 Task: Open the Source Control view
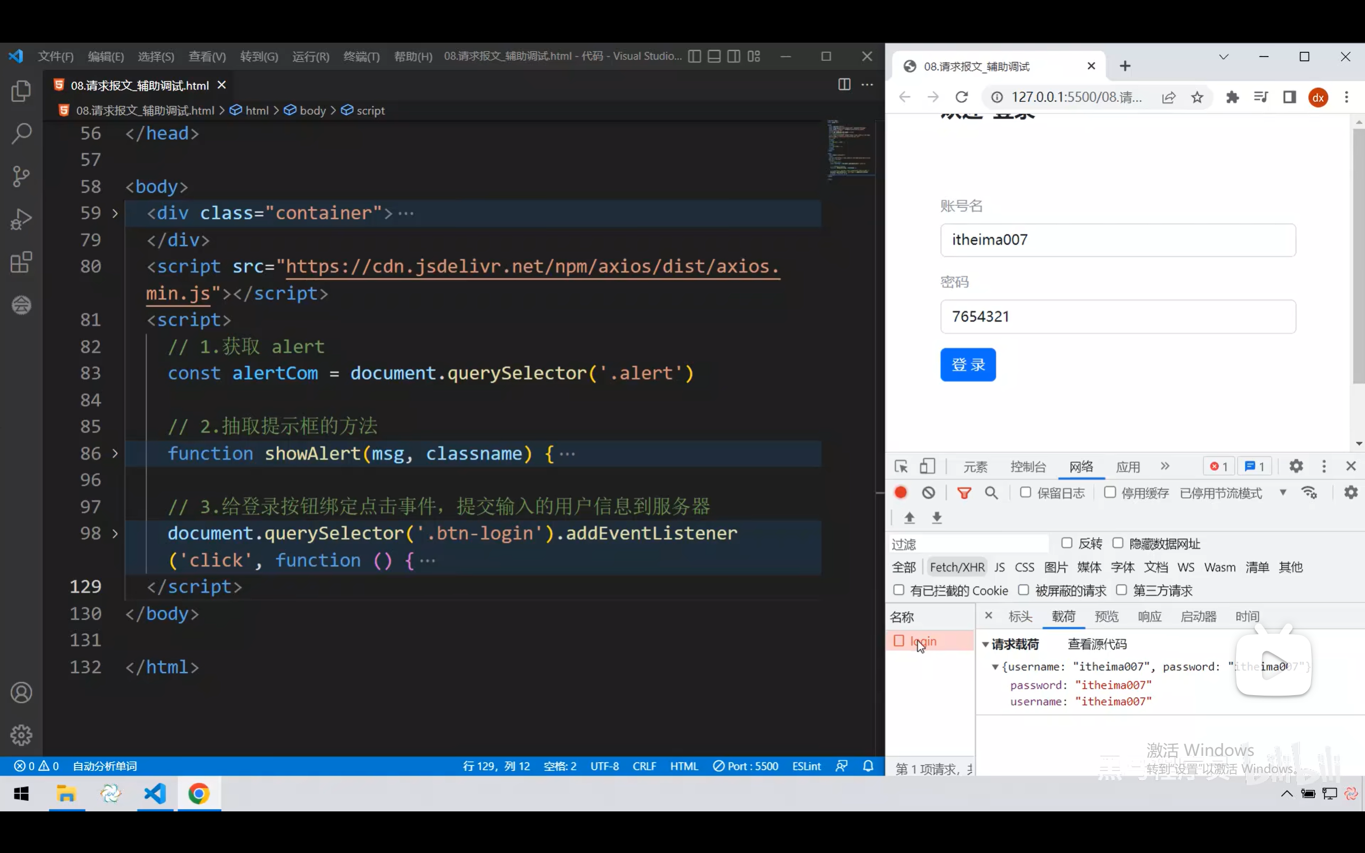(21, 176)
